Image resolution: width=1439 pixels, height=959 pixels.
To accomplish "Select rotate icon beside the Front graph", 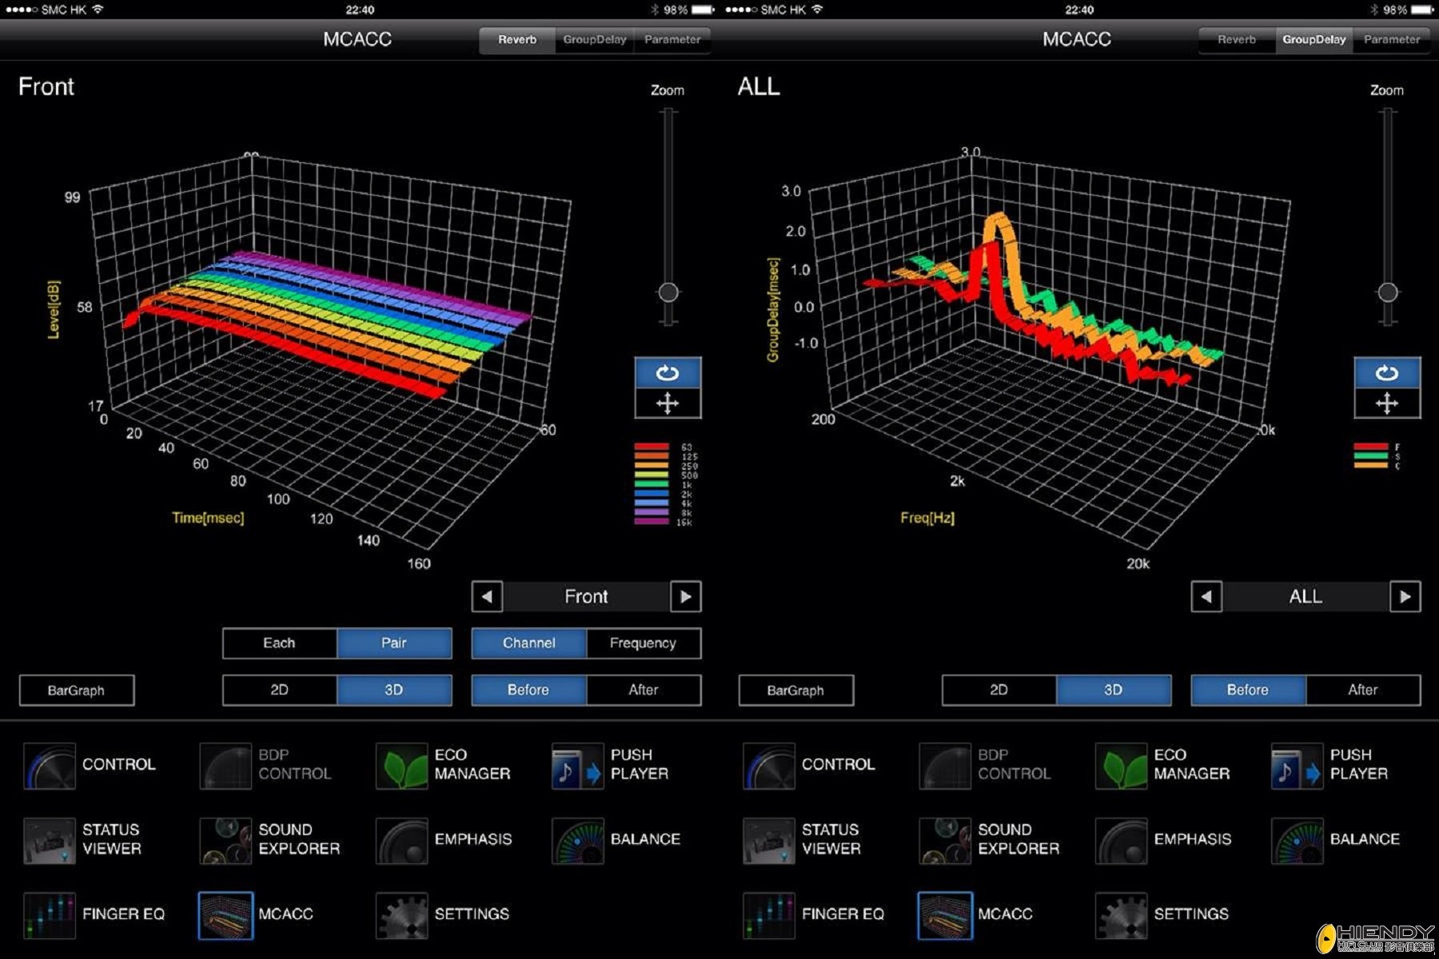I will [x=668, y=373].
